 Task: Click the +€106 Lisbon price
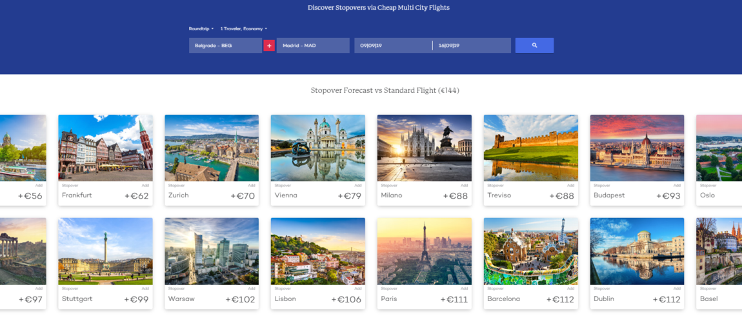click(x=346, y=299)
